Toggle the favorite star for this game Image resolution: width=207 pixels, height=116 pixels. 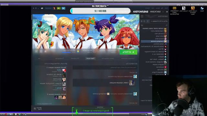pyautogui.click(x=37, y=52)
